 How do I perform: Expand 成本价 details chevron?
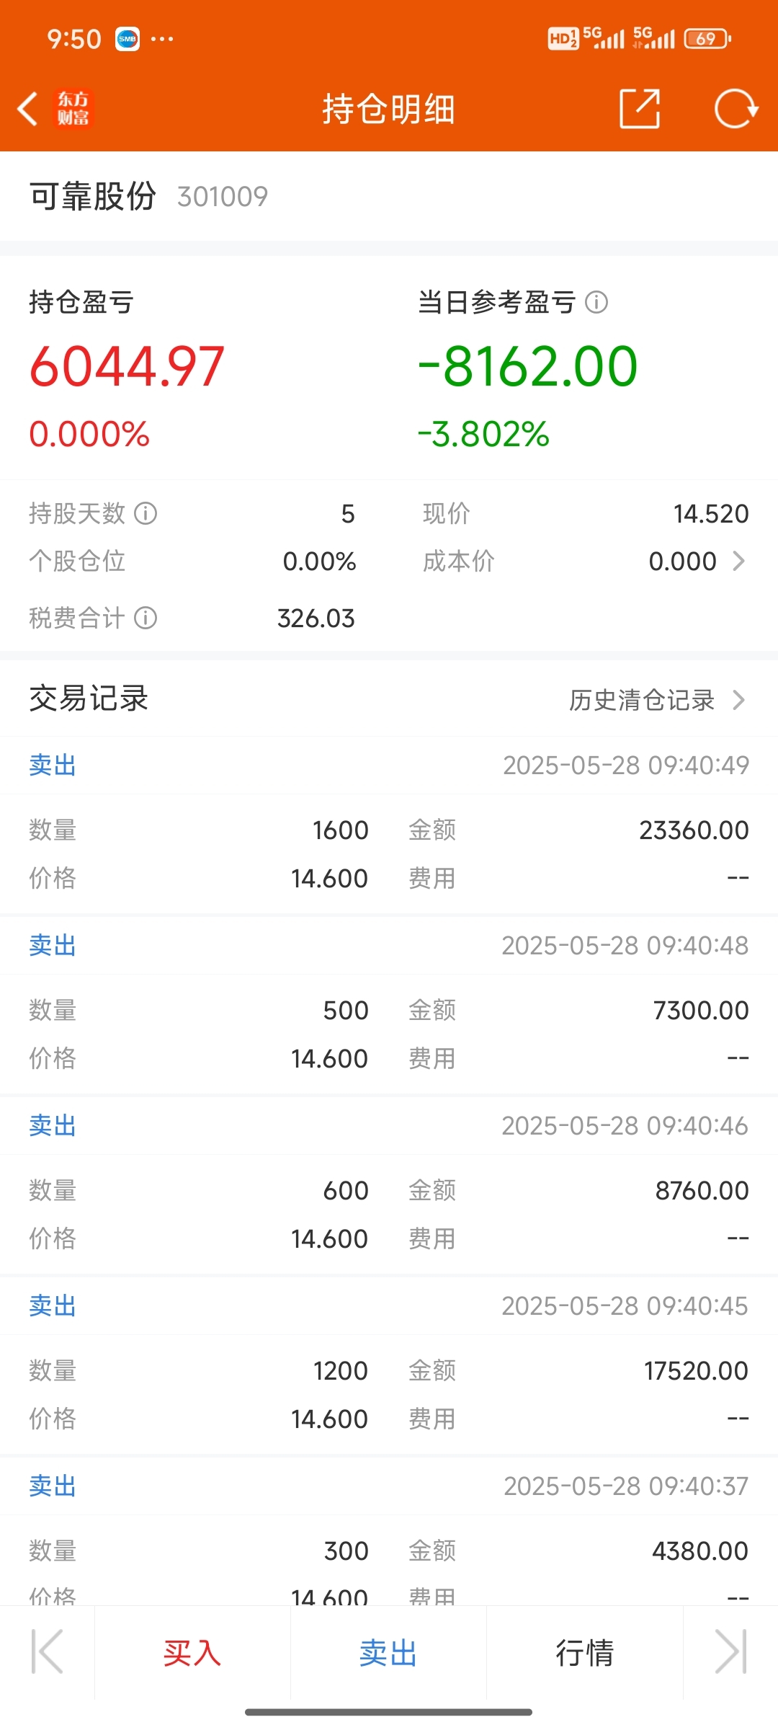click(x=738, y=562)
